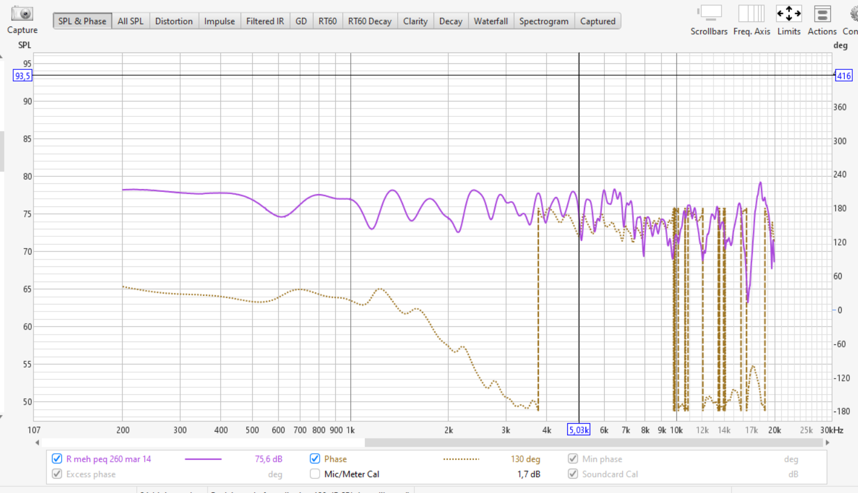Toggle the R meh peq 260 mar 14 trace
The image size is (858, 493).
coord(57,459)
